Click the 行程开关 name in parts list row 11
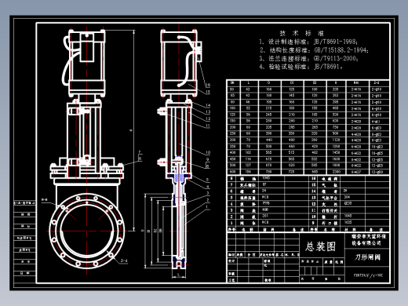This screenshot has width=408, height=306. point(330,210)
